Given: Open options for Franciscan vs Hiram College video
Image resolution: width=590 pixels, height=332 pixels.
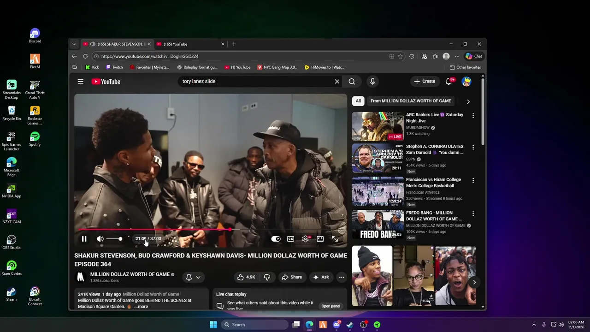Looking at the screenshot, I should pos(473,181).
